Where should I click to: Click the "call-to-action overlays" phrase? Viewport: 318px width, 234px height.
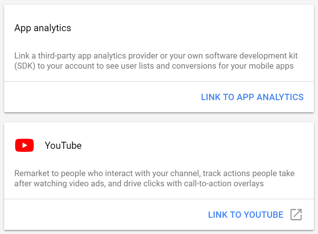click(x=224, y=183)
